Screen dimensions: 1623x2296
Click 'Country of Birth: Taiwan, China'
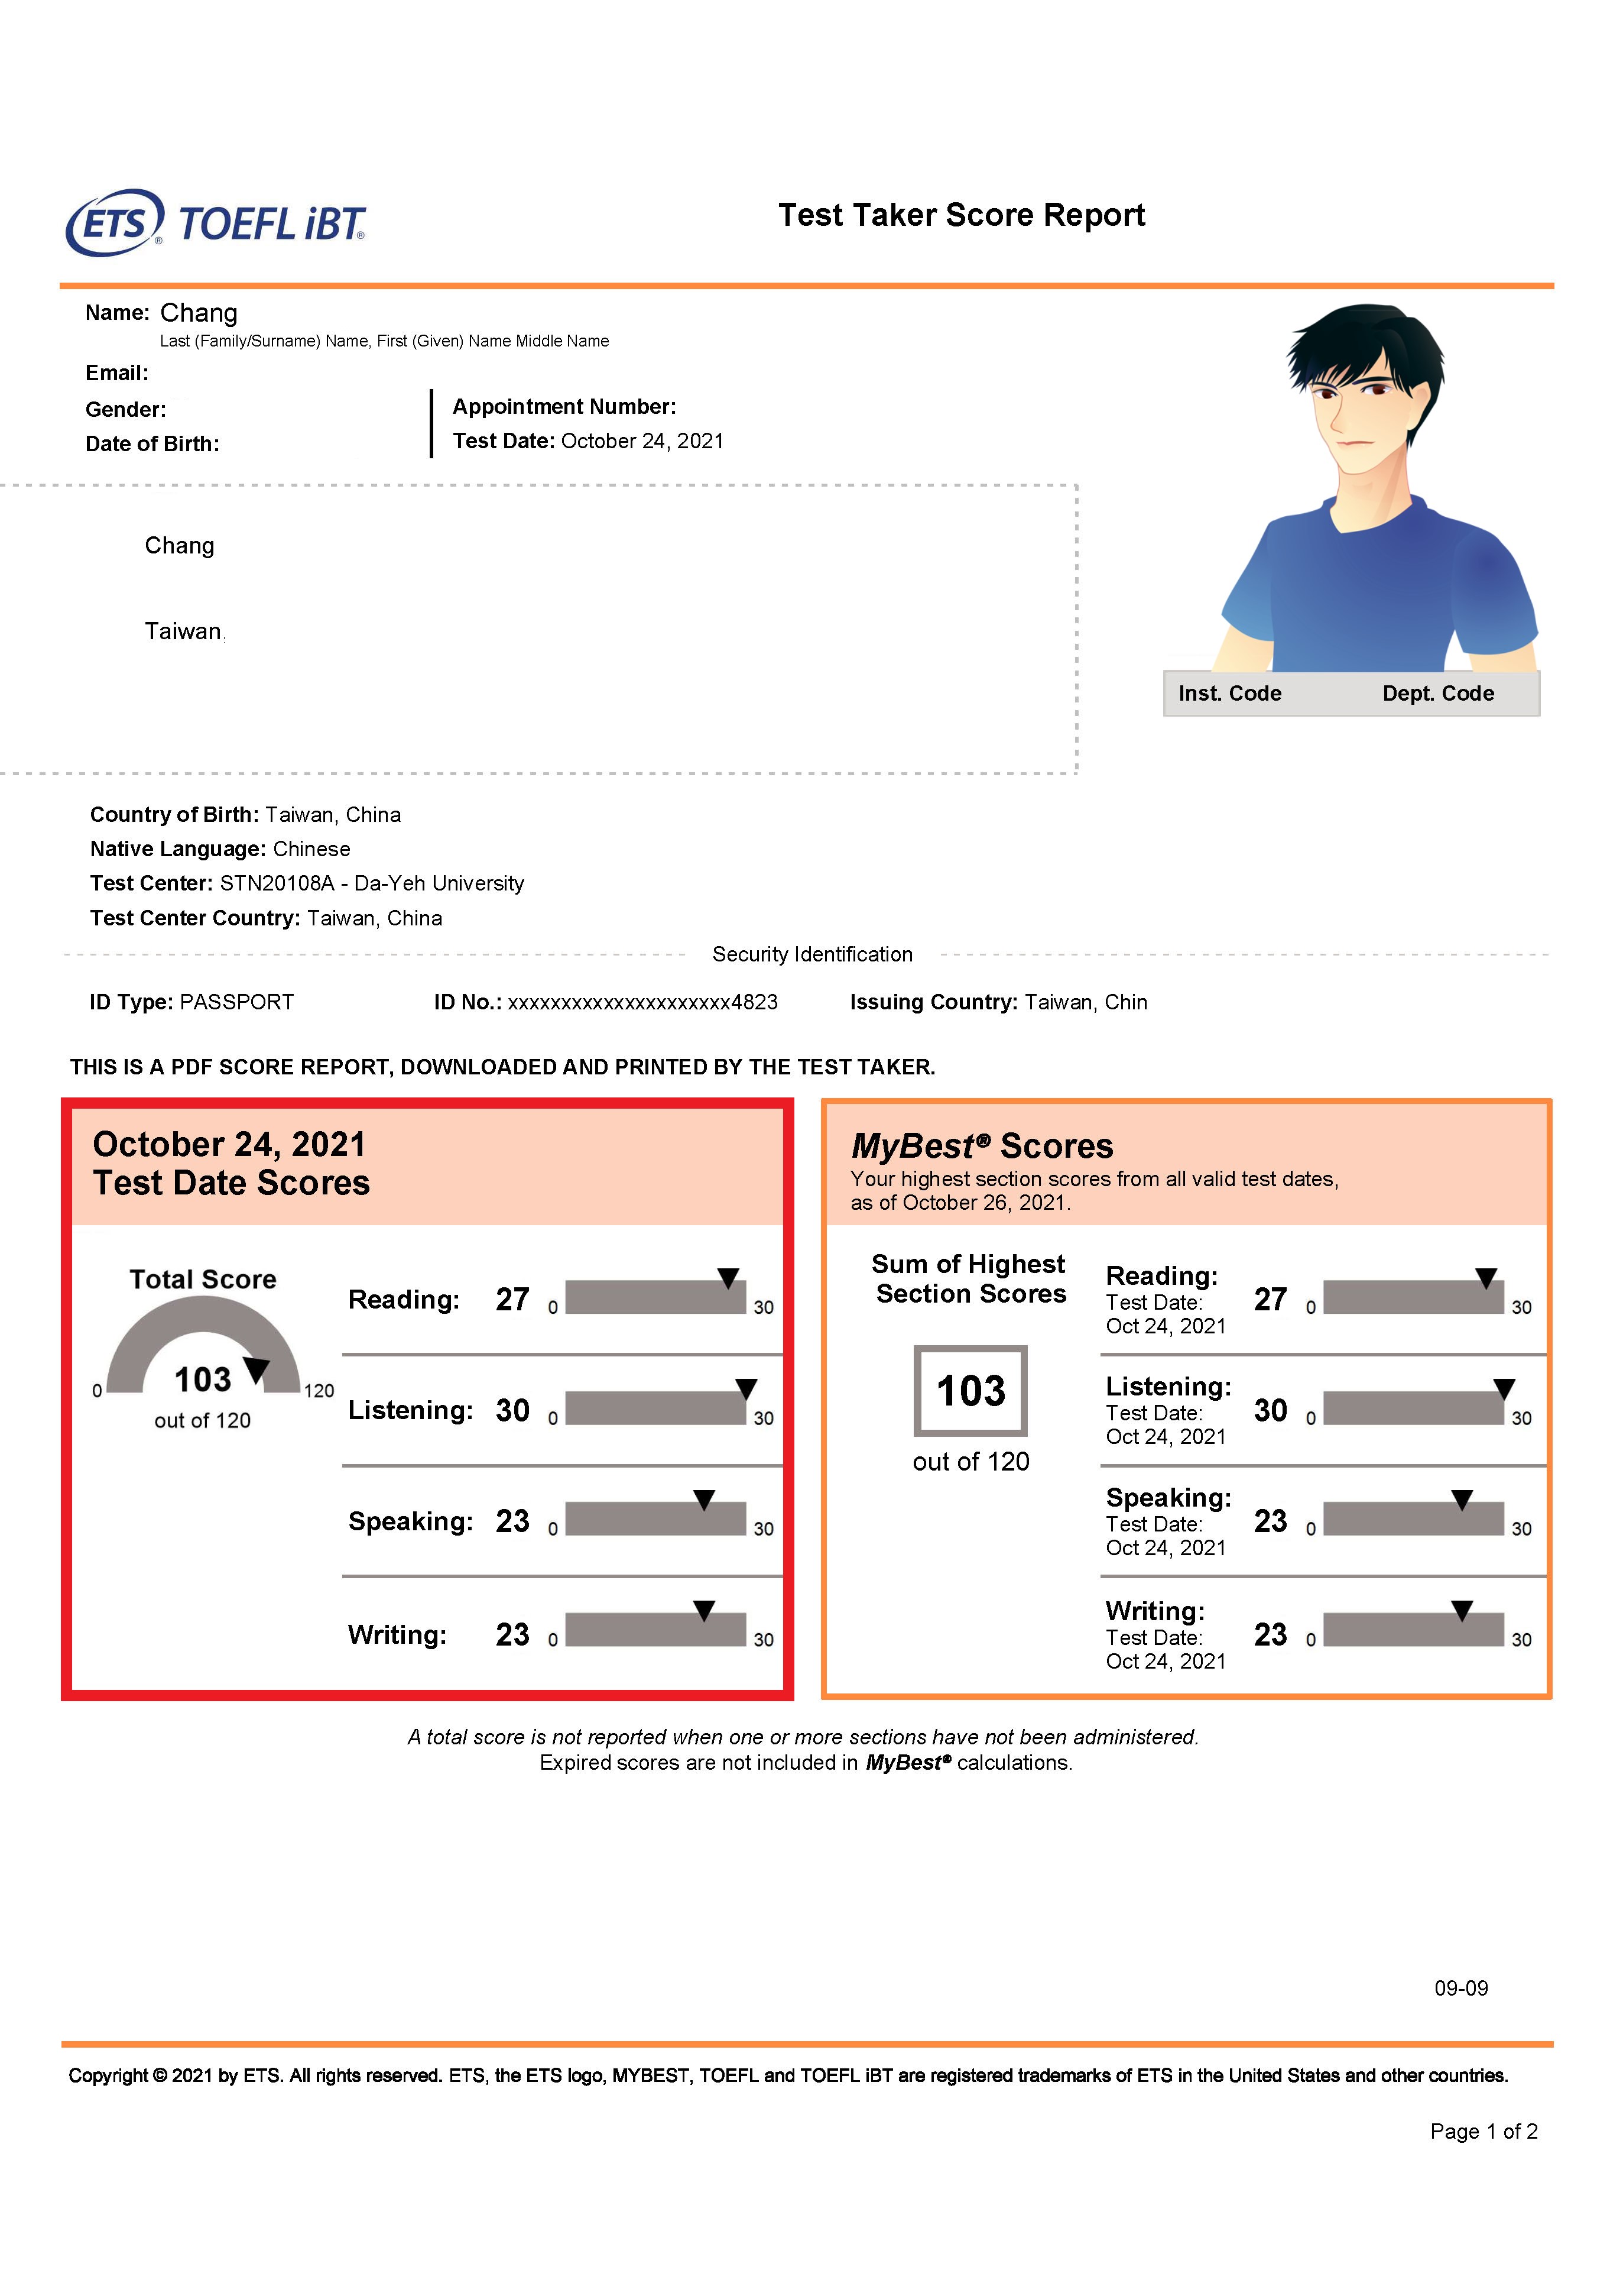[246, 815]
